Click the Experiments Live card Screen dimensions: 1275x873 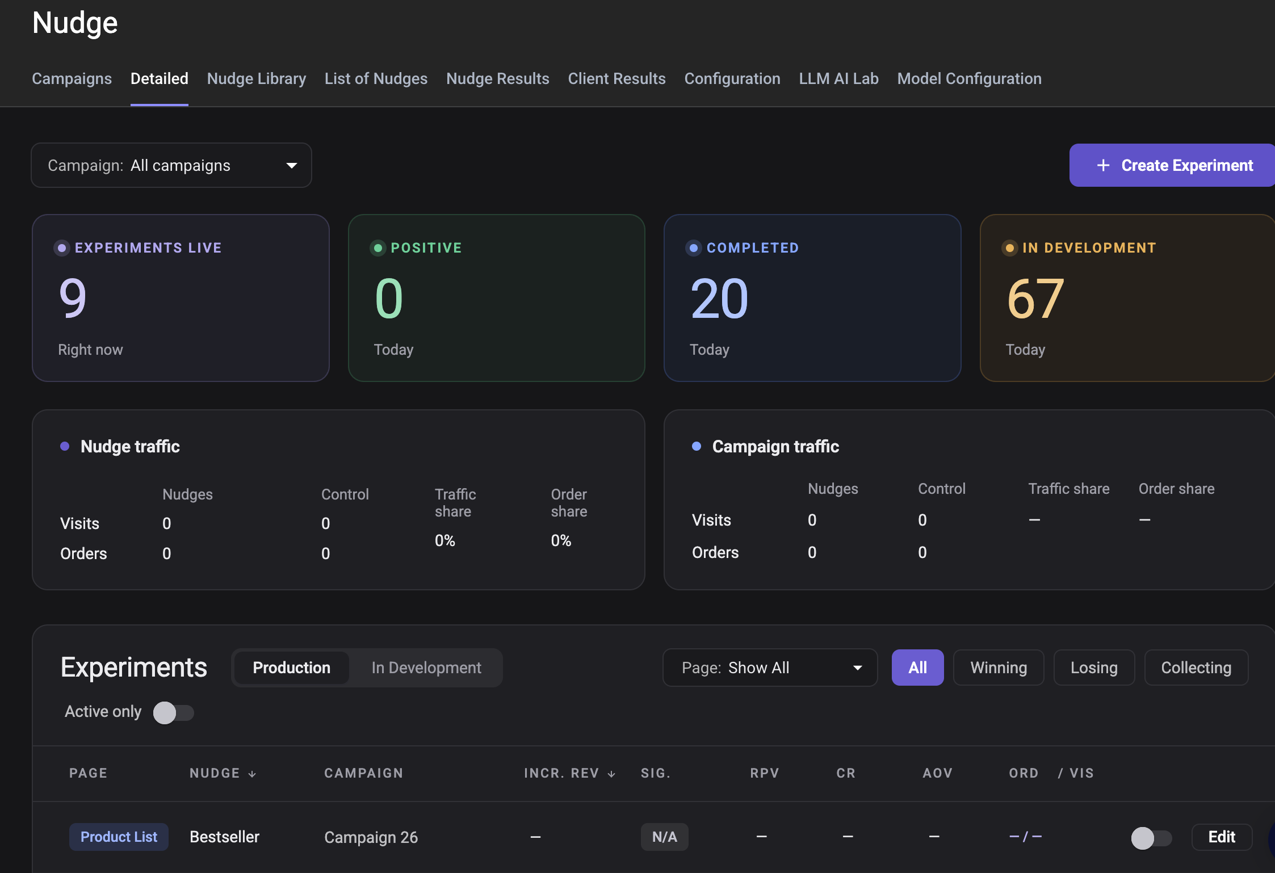pyautogui.click(x=181, y=298)
